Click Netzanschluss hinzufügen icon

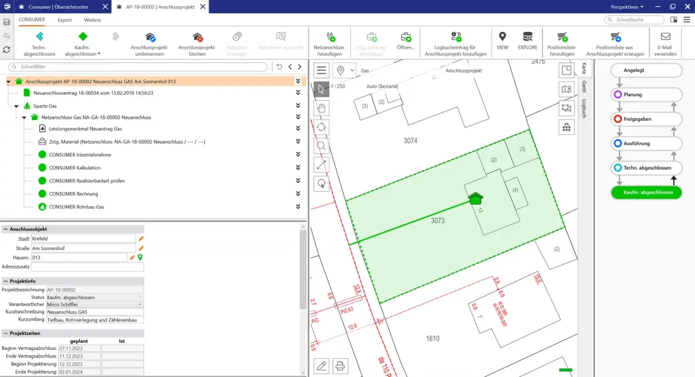(x=329, y=37)
